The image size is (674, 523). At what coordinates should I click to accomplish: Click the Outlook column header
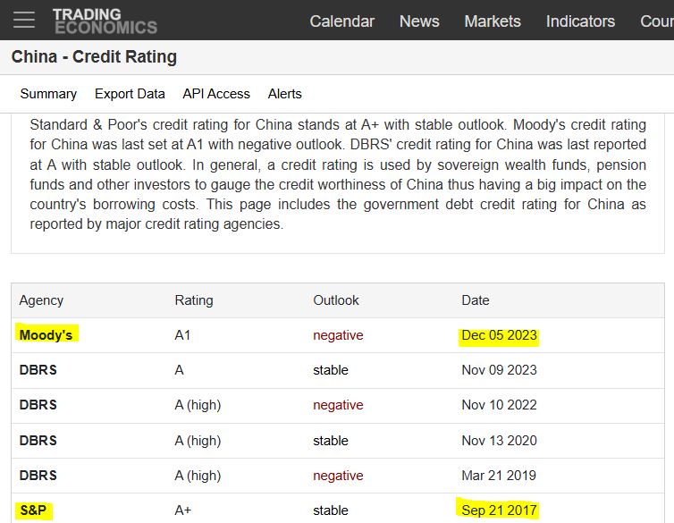click(336, 300)
